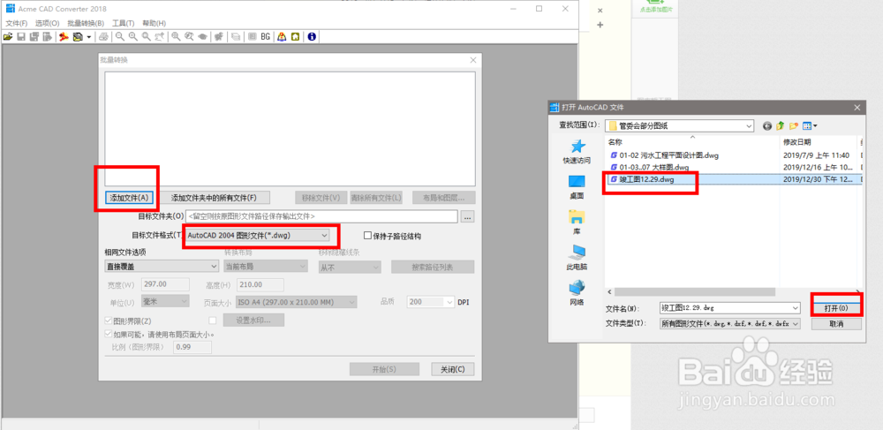Click the 取消 button in the open dialog
The width and height of the screenshot is (883, 430).
point(836,324)
